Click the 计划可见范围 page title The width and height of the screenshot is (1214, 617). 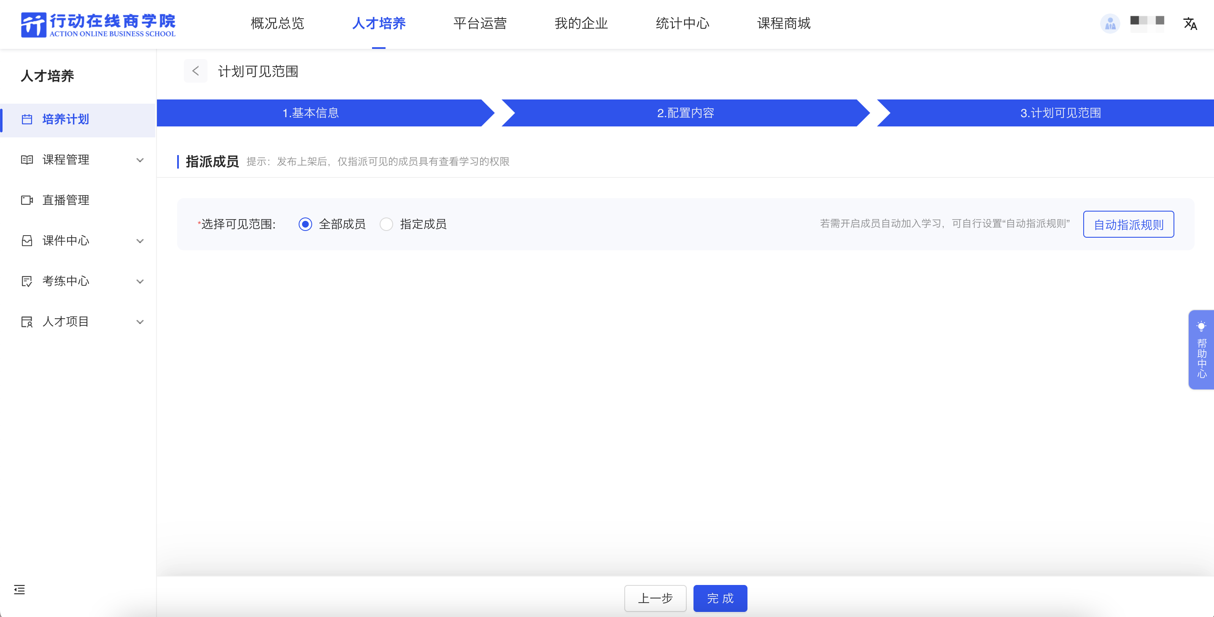pyautogui.click(x=258, y=72)
